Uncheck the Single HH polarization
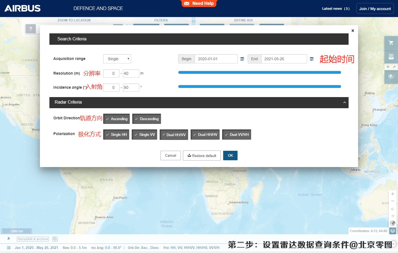The image size is (398, 253). tap(116, 134)
